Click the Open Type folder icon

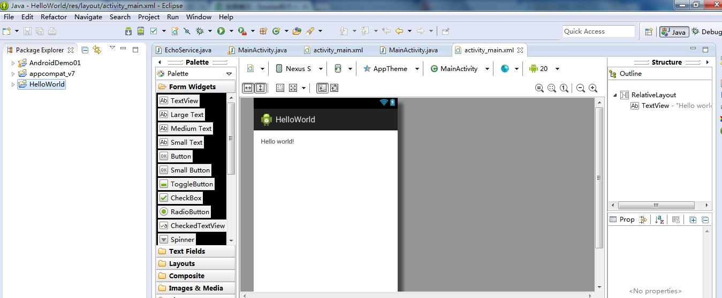click(297, 32)
